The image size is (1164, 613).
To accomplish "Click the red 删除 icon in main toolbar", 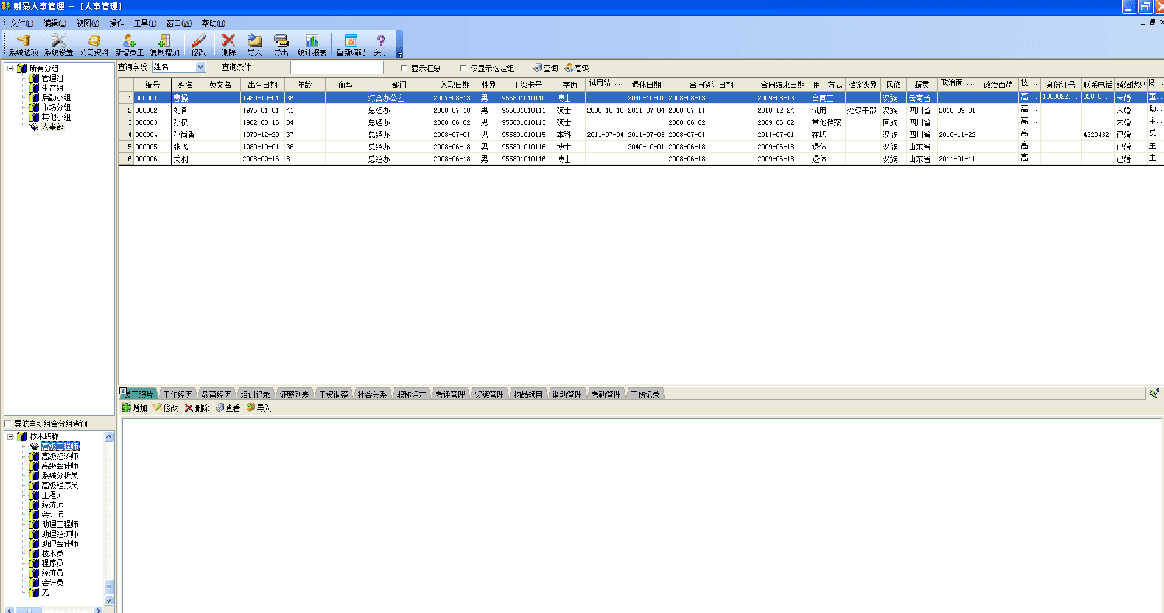I will pyautogui.click(x=228, y=46).
